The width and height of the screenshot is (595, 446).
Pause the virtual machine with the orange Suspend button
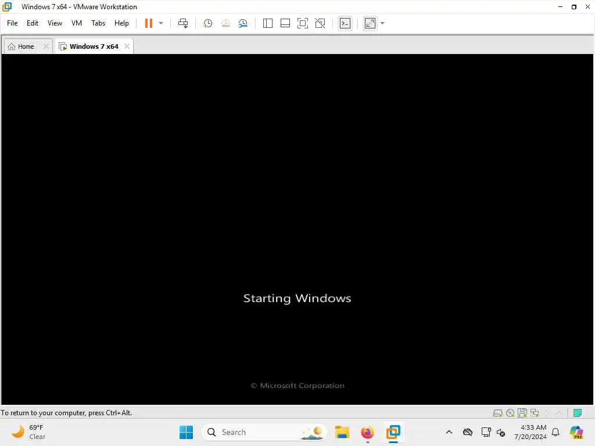click(x=148, y=23)
